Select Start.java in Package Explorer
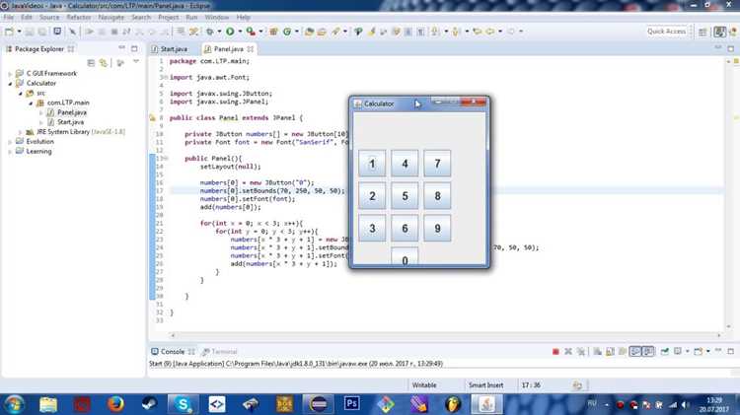Screen dimensions: 740x415 point(70,122)
